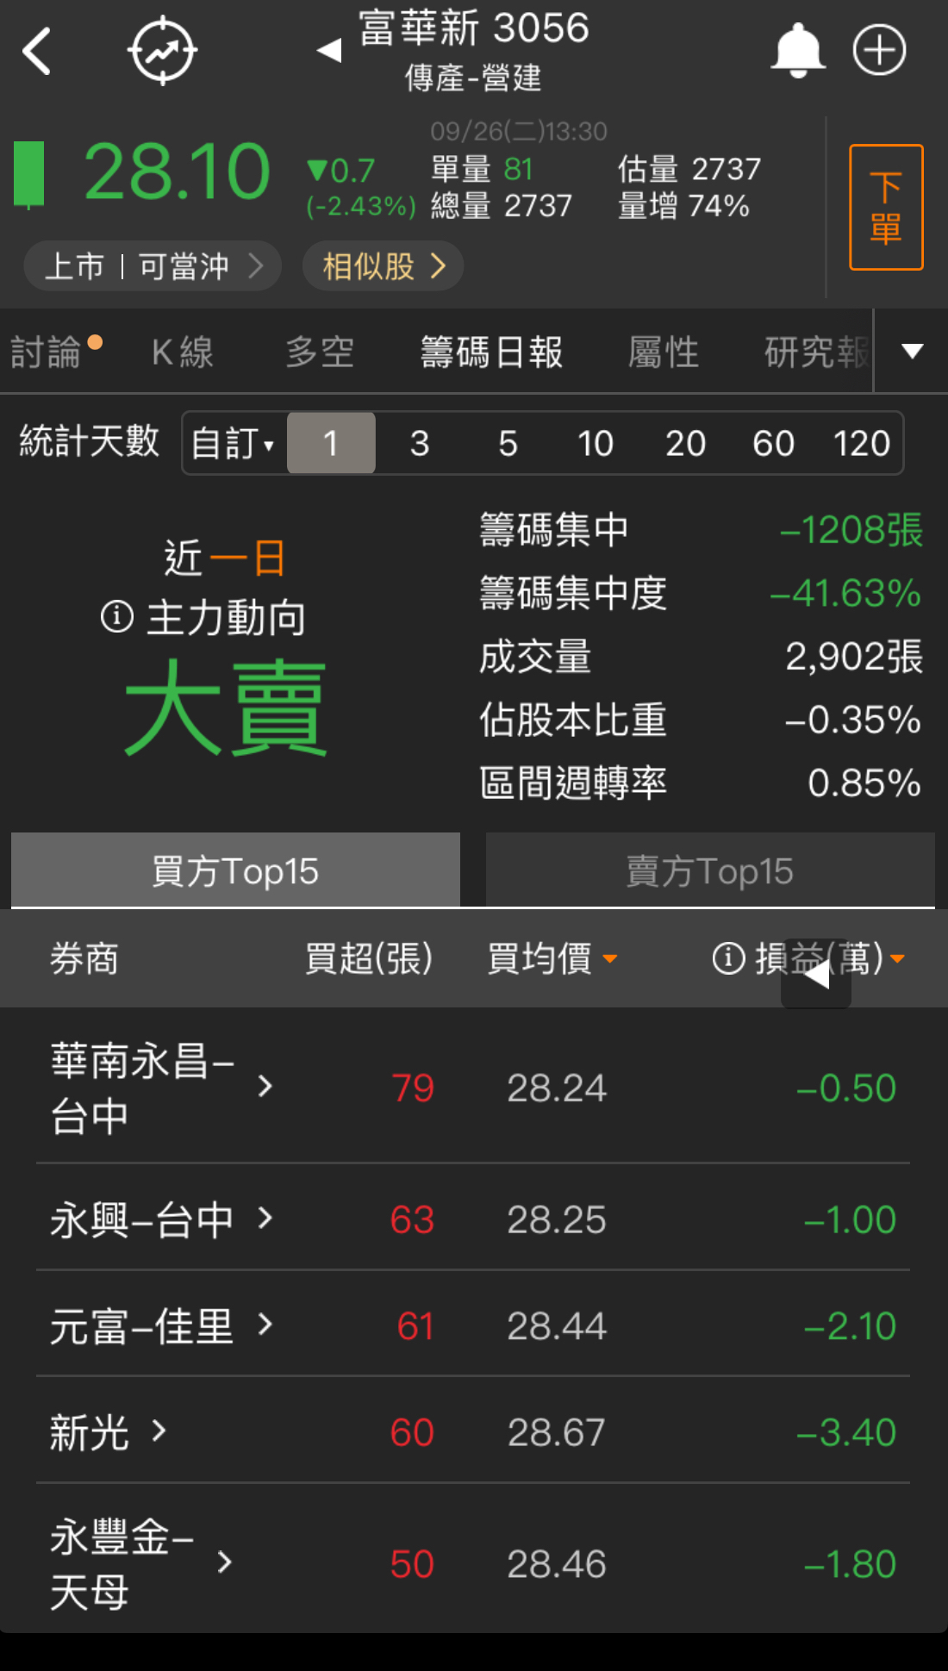Switch to 賣方Top15 tab
This screenshot has width=948, height=1671.
click(710, 870)
